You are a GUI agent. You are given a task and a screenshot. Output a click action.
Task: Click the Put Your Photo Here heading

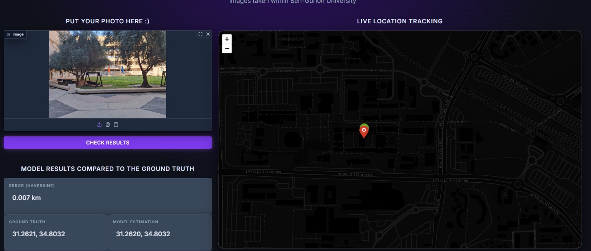pos(107,21)
